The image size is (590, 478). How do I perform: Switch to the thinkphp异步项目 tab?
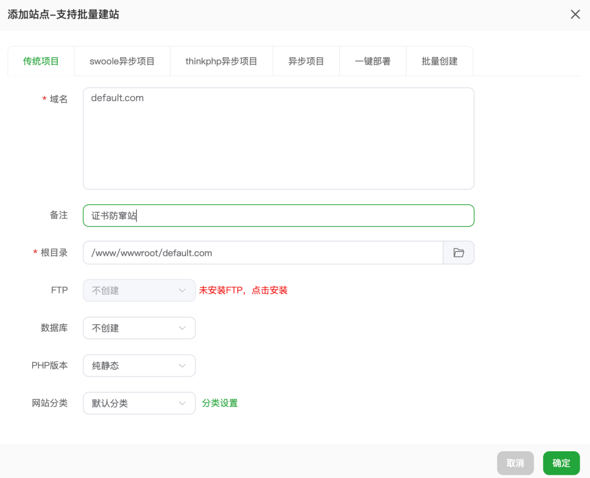pyautogui.click(x=221, y=61)
